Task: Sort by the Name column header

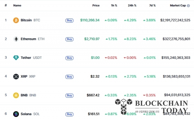Action: [x=17, y=5]
